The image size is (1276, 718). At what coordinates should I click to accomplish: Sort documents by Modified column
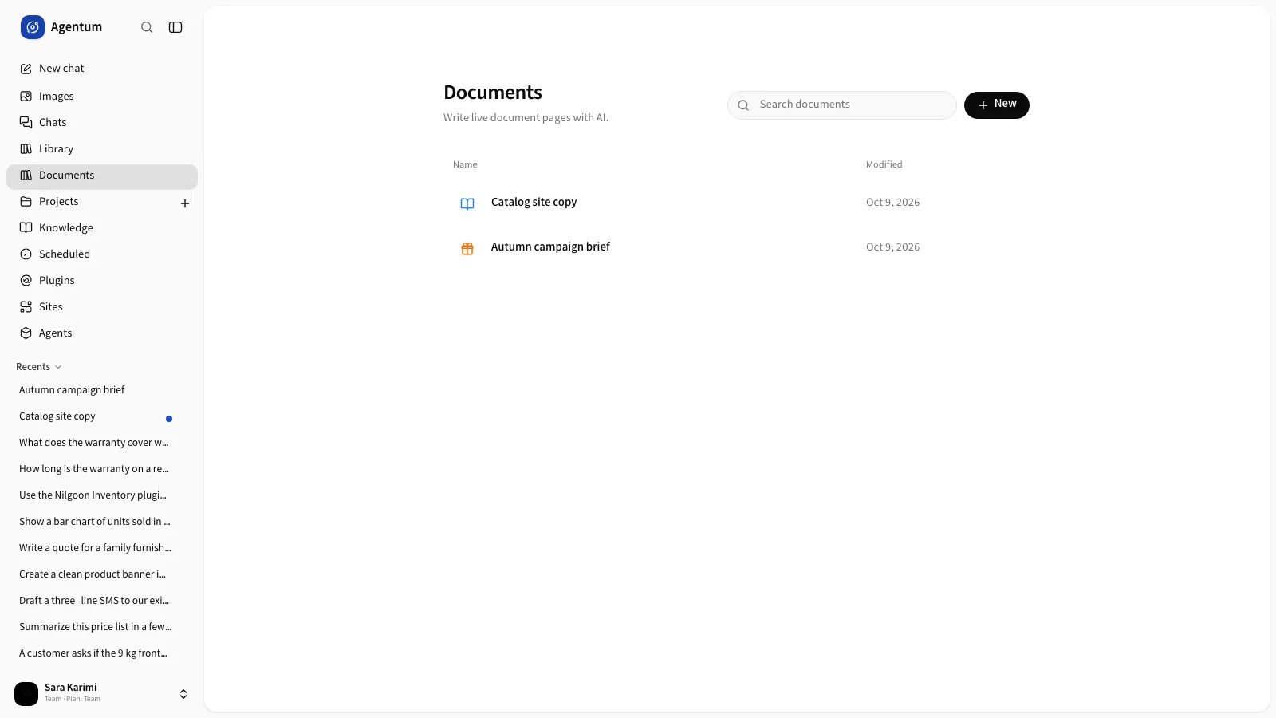point(884,165)
